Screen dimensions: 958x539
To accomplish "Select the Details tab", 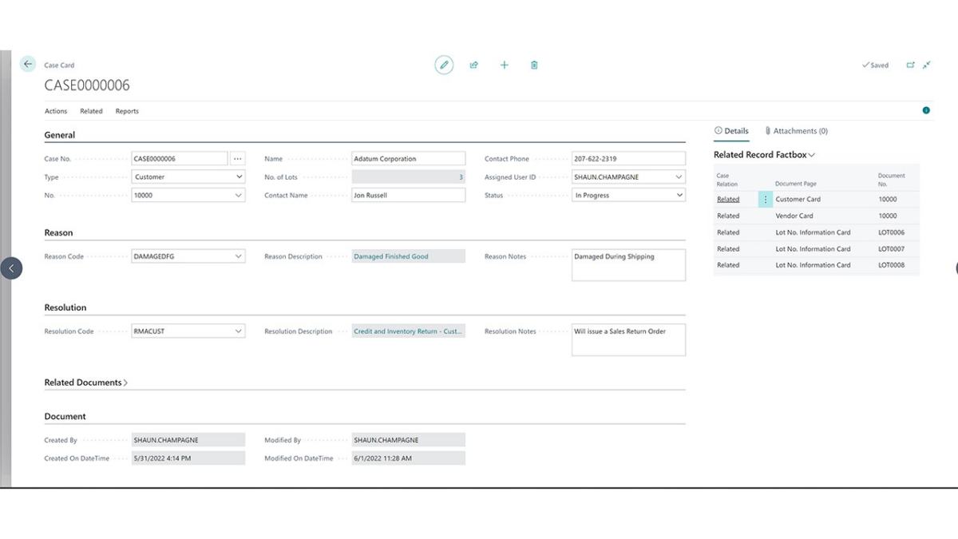I will (731, 131).
